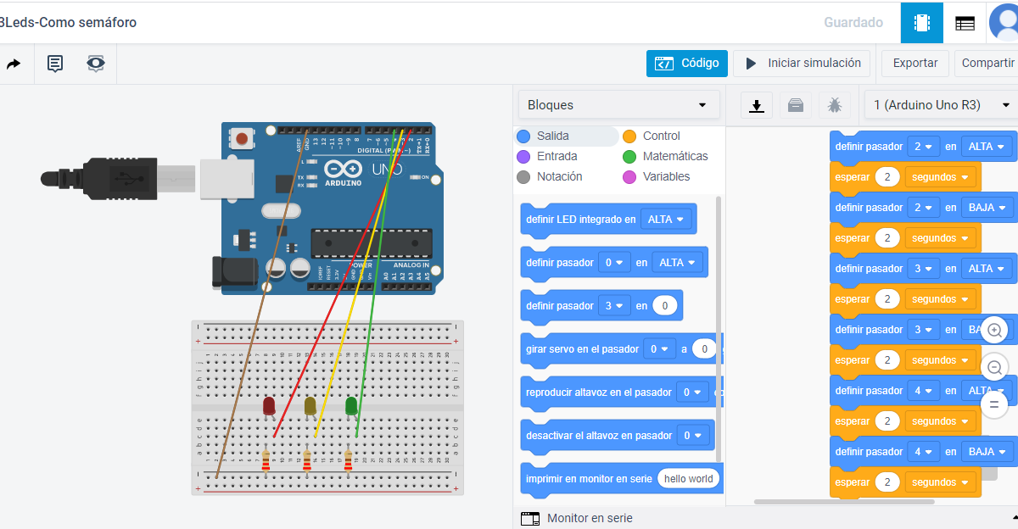Viewport: 1018px width, 529px height.
Task: Click the fit-to-view zoom control
Action: point(994,404)
